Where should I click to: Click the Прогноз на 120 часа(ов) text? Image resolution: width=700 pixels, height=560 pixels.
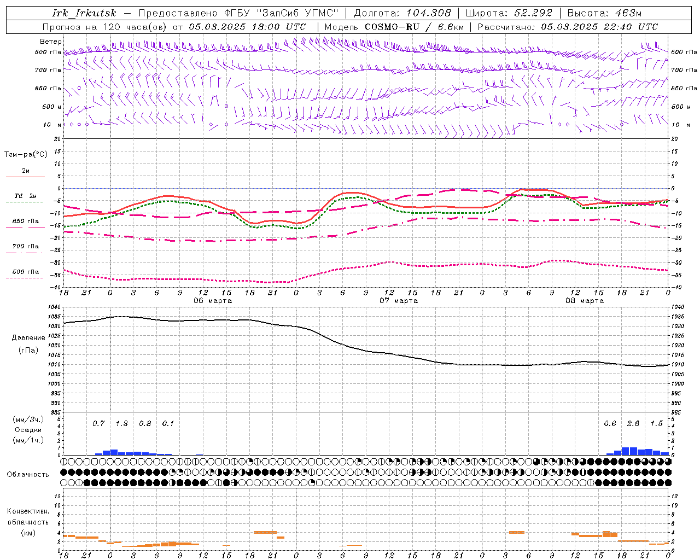[x=106, y=27]
